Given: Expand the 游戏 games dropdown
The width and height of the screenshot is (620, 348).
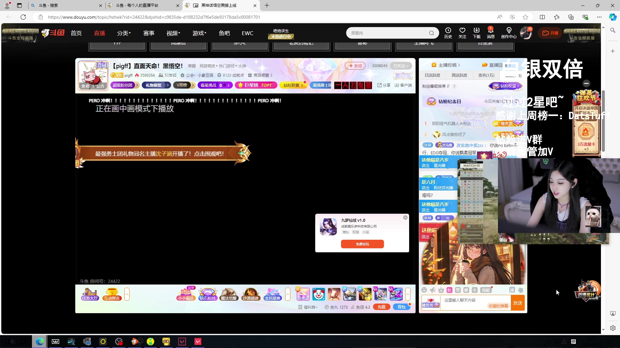Looking at the screenshot, I should coord(199,33).
